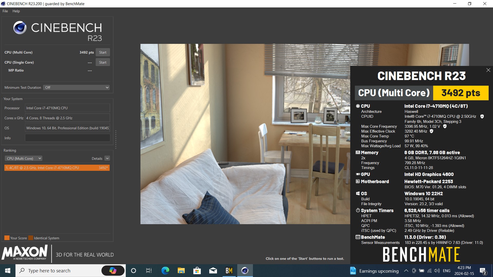Click the Meet Now tray icon
Viewport: 493px width, 277px height.
click(x=414, y=271)
